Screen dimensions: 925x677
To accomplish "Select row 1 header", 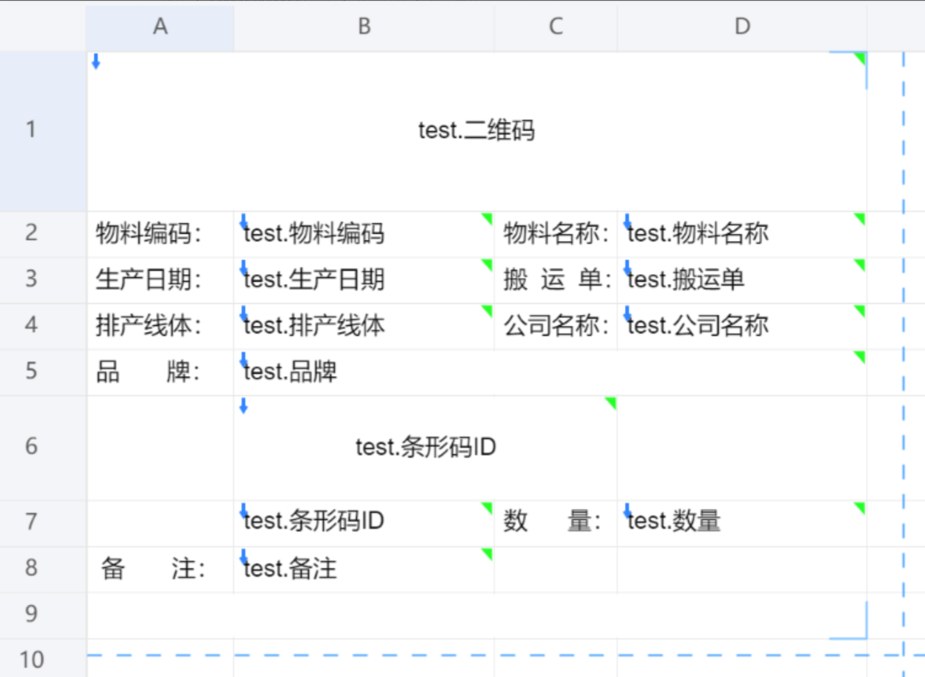I will (x=31, y=130).
